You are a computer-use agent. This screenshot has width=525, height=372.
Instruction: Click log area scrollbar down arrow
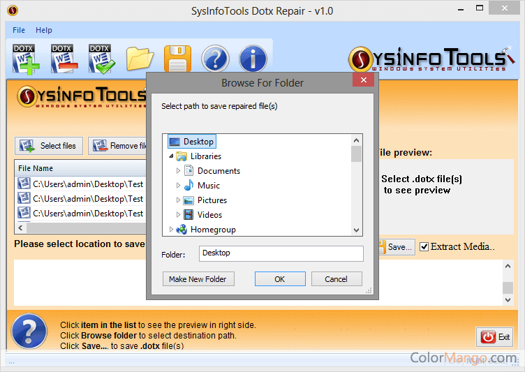(x=508, y=299)
